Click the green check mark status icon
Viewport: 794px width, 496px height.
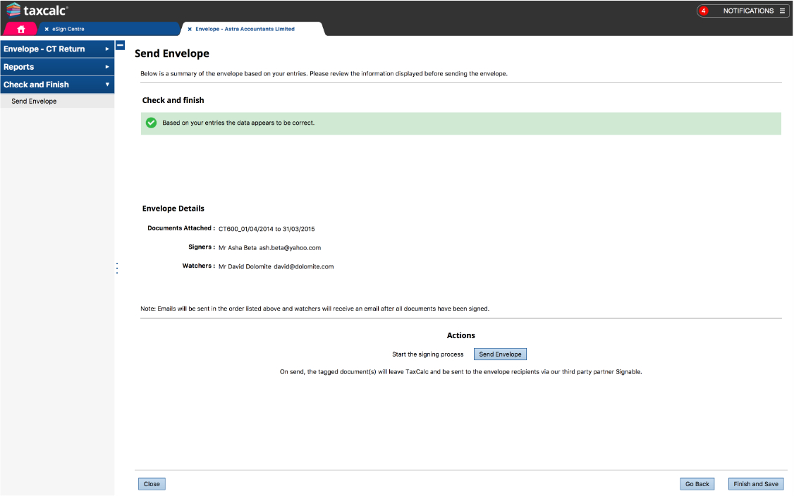(x=151, y=123)
